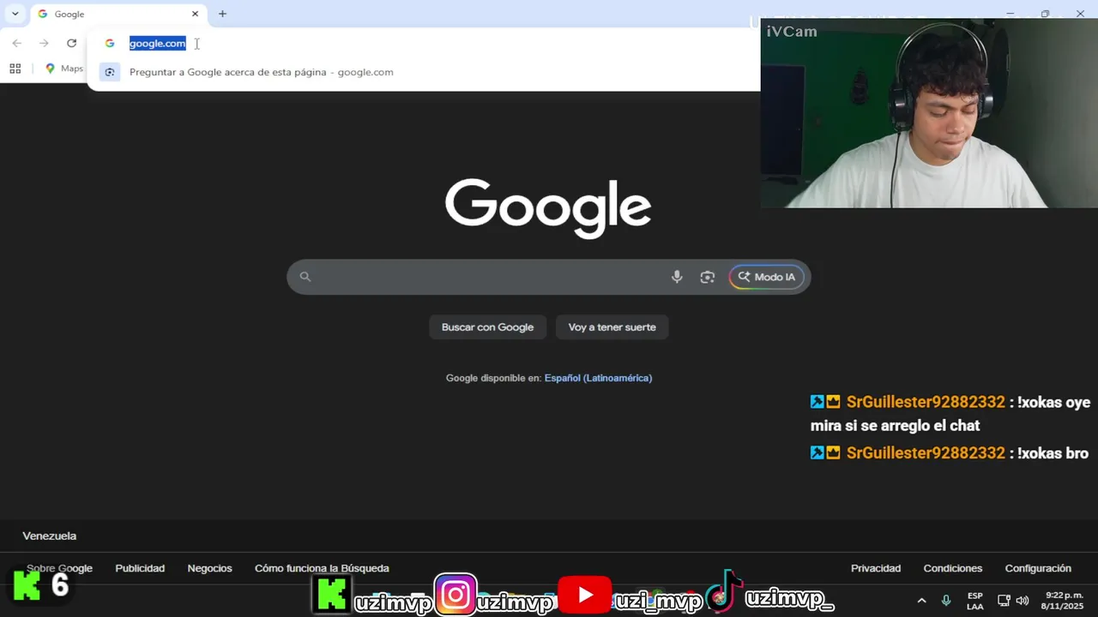Click the TikTok logo overlay
Image resolution: width=1098 pixels, height=617 pixels.
point(724,591)
